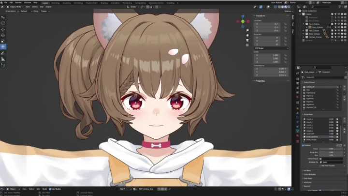This screenshot has height=196, width=348.
Task: Select the Rotate tool in left toolbar
Action: tap(3, 35)
